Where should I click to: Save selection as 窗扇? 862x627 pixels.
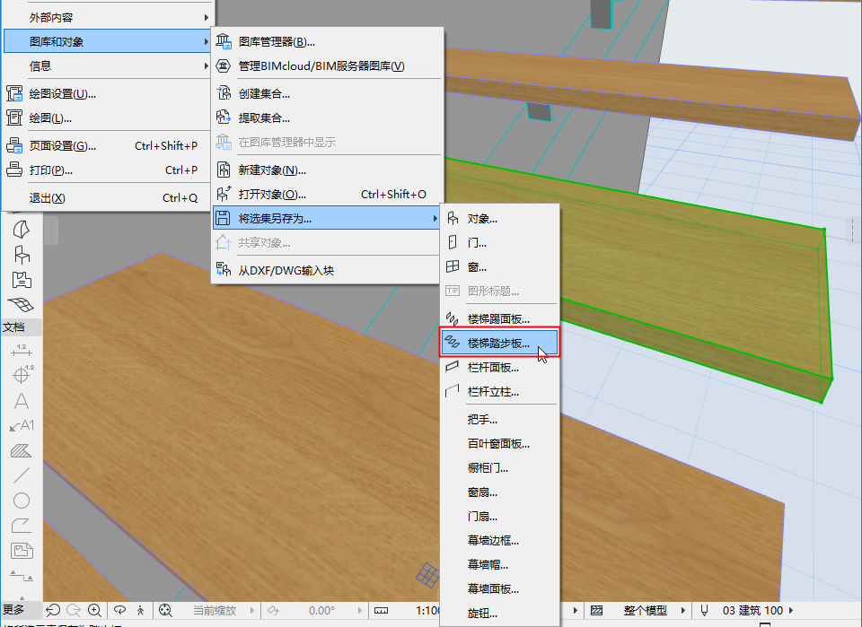tap(500, 492)
